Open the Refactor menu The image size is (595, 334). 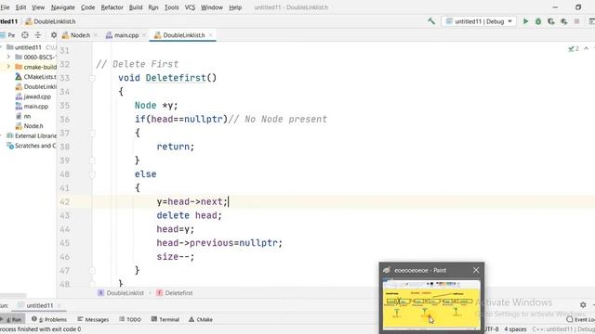[x=112, y=7]
